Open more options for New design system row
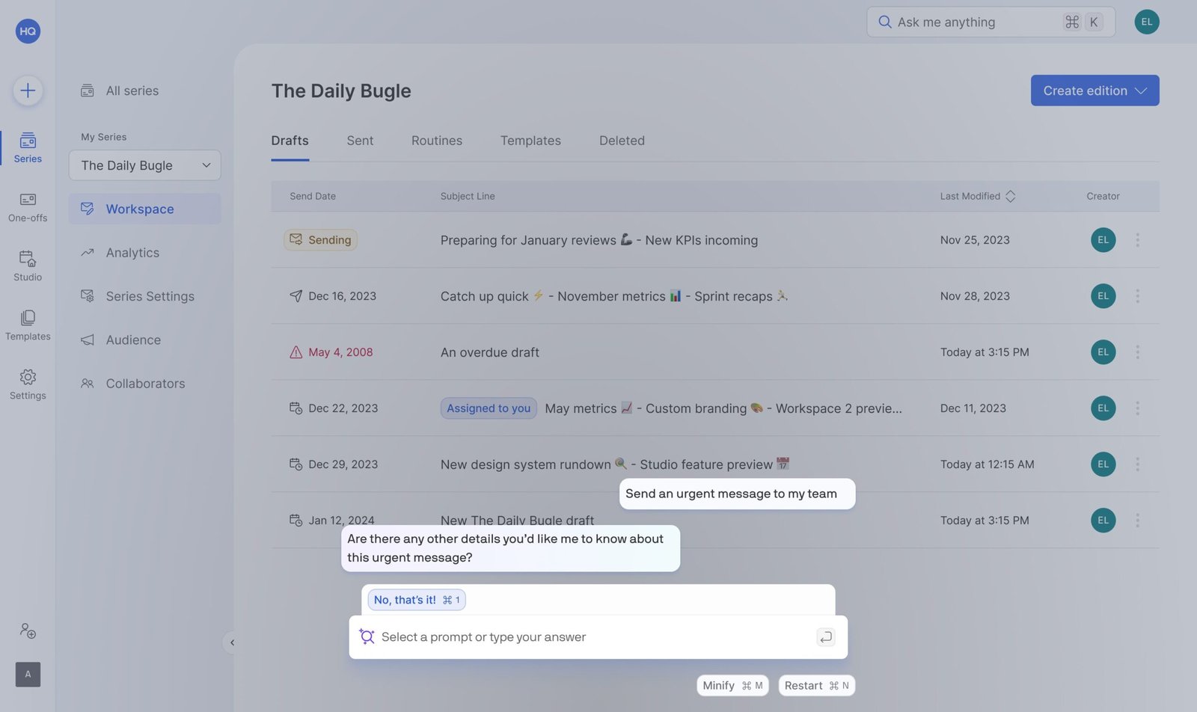This screenshot has height=712, width=1197. [1137, 464]
